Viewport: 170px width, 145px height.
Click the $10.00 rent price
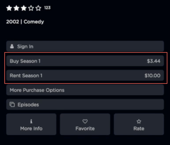[152, 75]
